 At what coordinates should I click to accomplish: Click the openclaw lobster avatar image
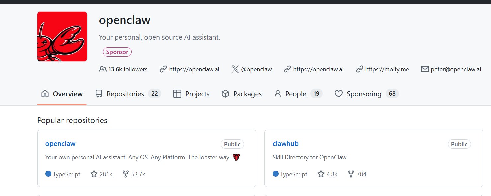(62, 37)
